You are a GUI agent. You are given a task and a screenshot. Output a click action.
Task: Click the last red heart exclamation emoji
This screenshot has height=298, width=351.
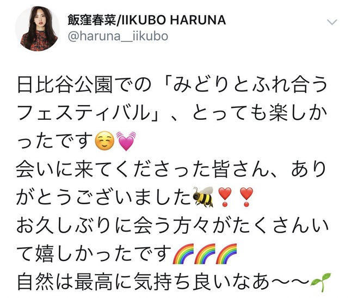pyautogui.click(x=246, y=197)
